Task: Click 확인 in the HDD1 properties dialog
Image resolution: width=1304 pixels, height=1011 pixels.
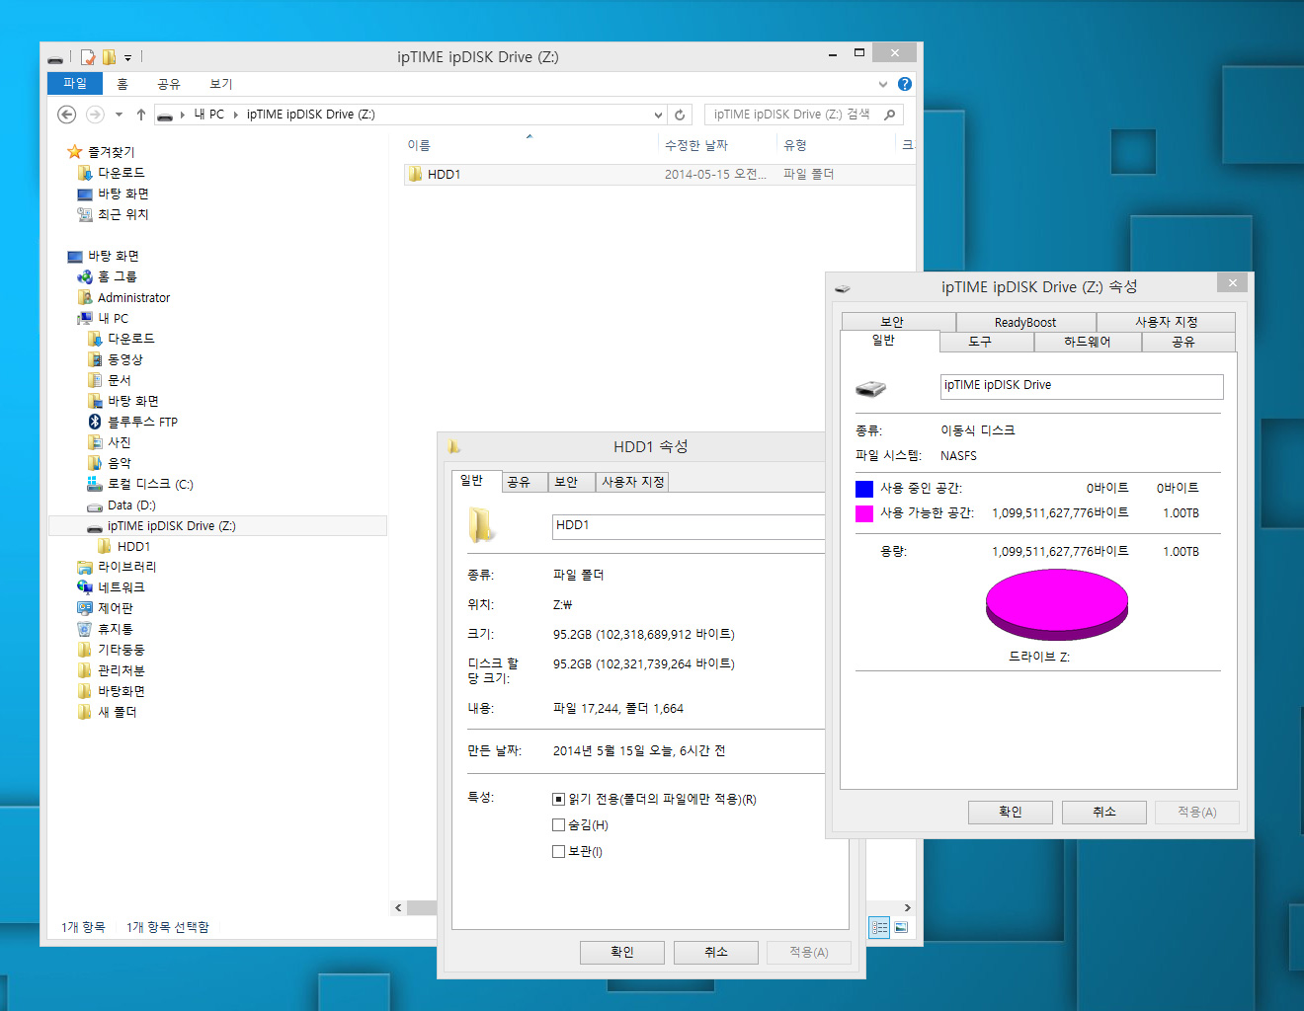Action: pos(622,952)
